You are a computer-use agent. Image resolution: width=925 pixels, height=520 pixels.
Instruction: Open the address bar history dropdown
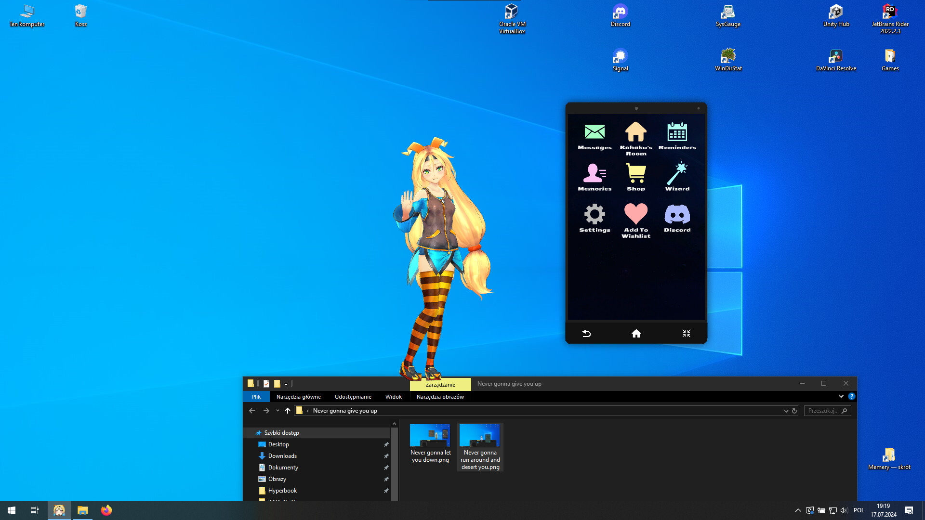pos(786,411)
